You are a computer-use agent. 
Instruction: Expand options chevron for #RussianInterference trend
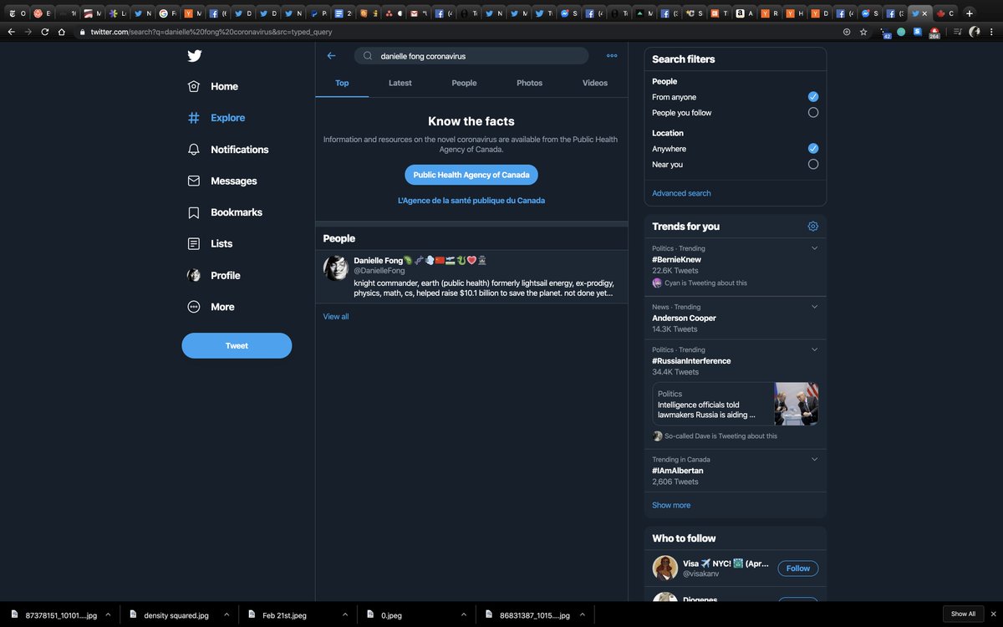click(814, 349)
